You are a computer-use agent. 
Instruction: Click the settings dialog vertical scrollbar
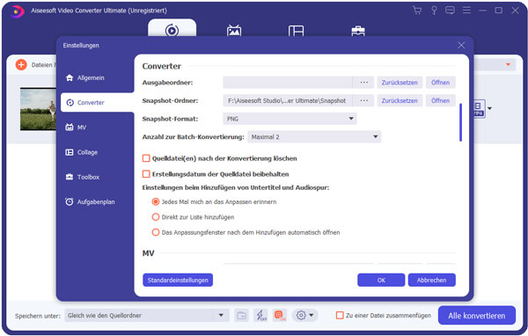[x=460, y=122]
